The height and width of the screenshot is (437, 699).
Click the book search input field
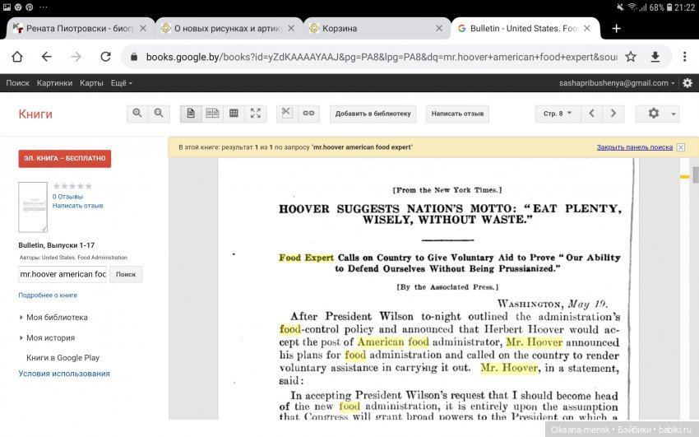62,274
